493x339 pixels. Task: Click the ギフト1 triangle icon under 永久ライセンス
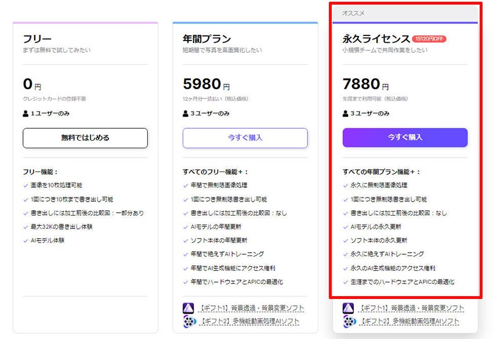click(348, 308)
